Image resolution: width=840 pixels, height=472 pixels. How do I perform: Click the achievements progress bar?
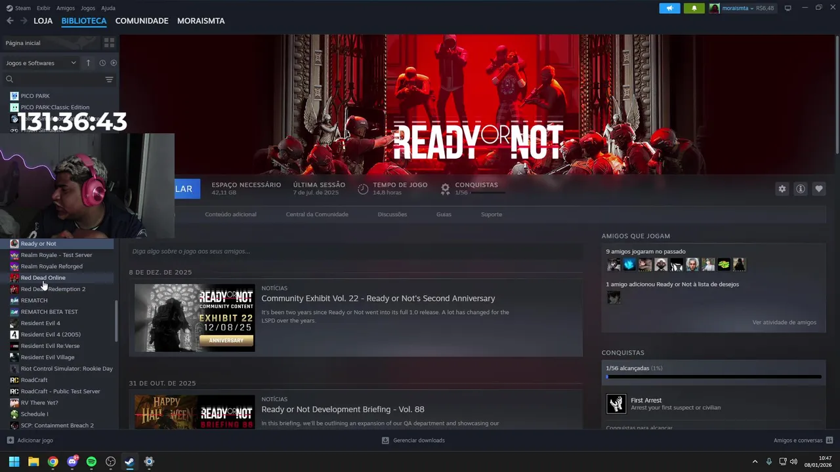point(713,377)
